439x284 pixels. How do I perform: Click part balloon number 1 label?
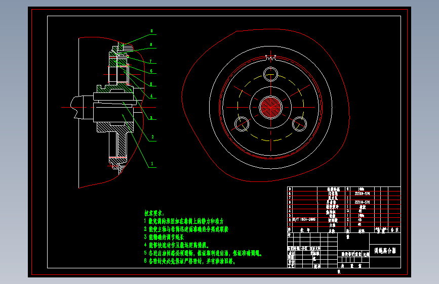point(152,164)
